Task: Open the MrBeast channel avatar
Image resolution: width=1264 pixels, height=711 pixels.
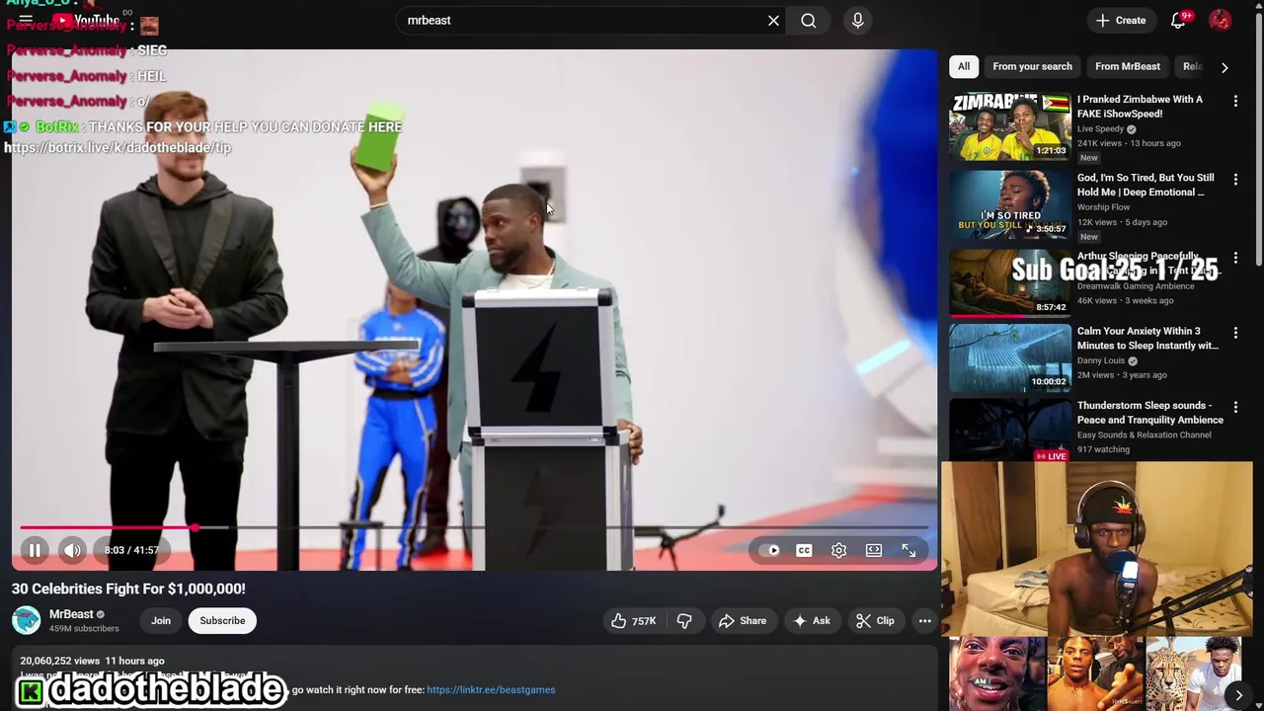Action: point(27,620)
